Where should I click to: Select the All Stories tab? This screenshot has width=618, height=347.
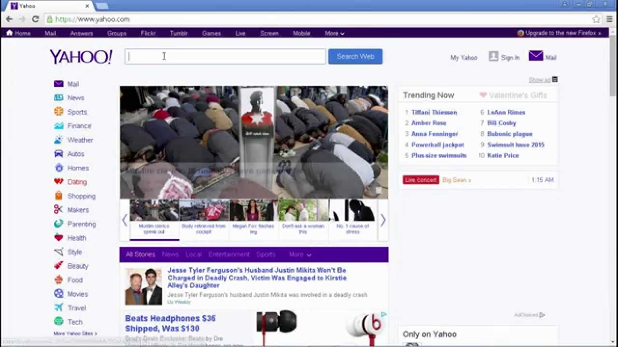(140, 254)
